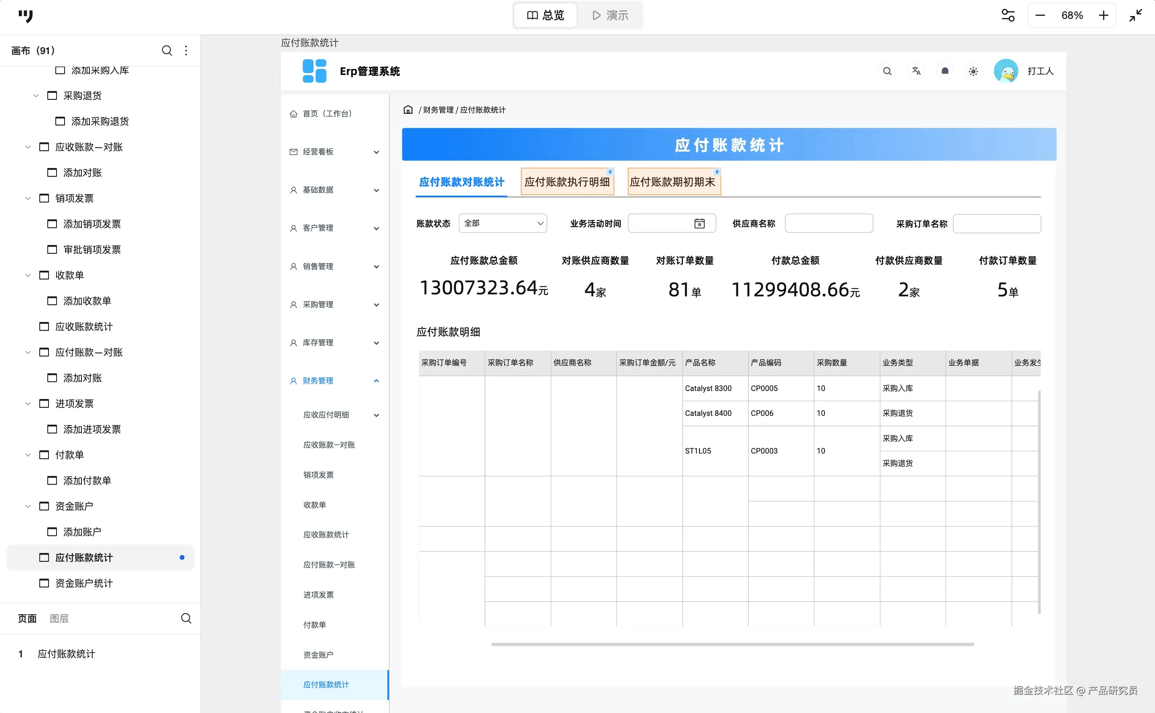Click the canvas search magnifier icon
This screenshot has height=713, width=1155.
pyautogui.click(x=166, y=51)
